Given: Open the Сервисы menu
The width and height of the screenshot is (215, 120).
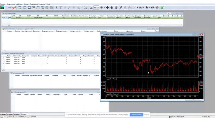Looking at the screenshot, I should tap(42, 4).
